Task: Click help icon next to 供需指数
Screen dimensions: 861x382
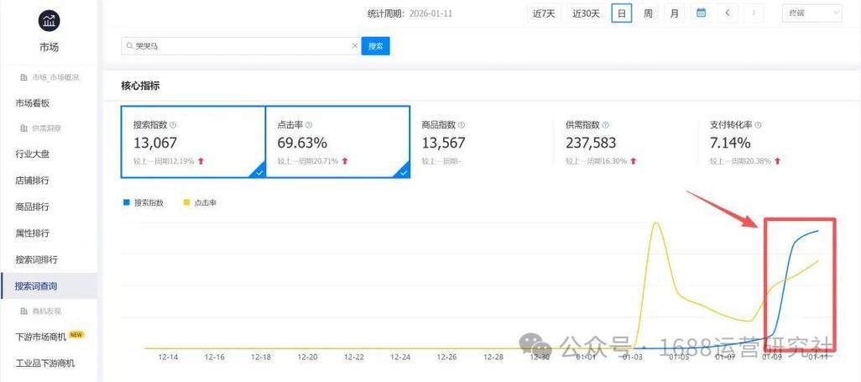Action: tap(604, 125)
